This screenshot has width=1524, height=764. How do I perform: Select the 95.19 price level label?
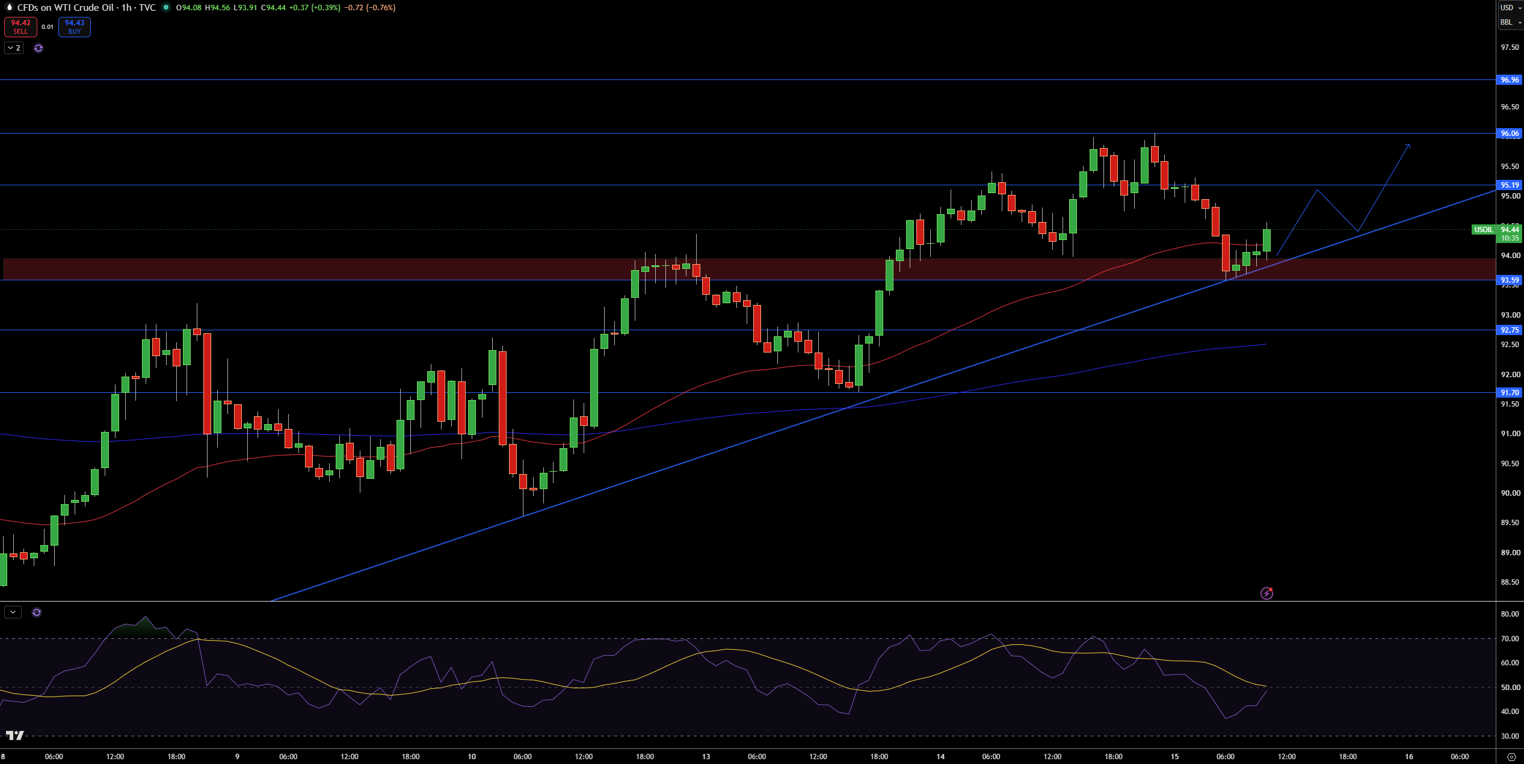[1509, 185]
